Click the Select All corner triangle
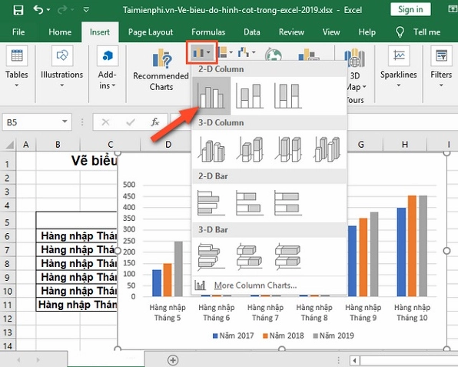 click(9, 145)
